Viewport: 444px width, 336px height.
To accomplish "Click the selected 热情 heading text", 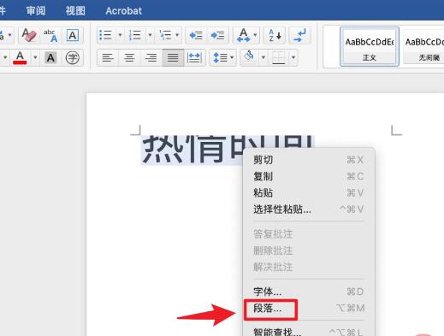I will tap(184, 149).
